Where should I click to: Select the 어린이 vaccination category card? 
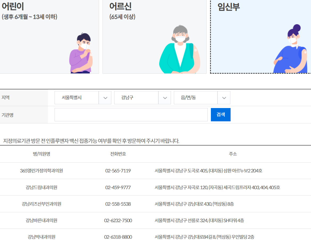point(49,37)
